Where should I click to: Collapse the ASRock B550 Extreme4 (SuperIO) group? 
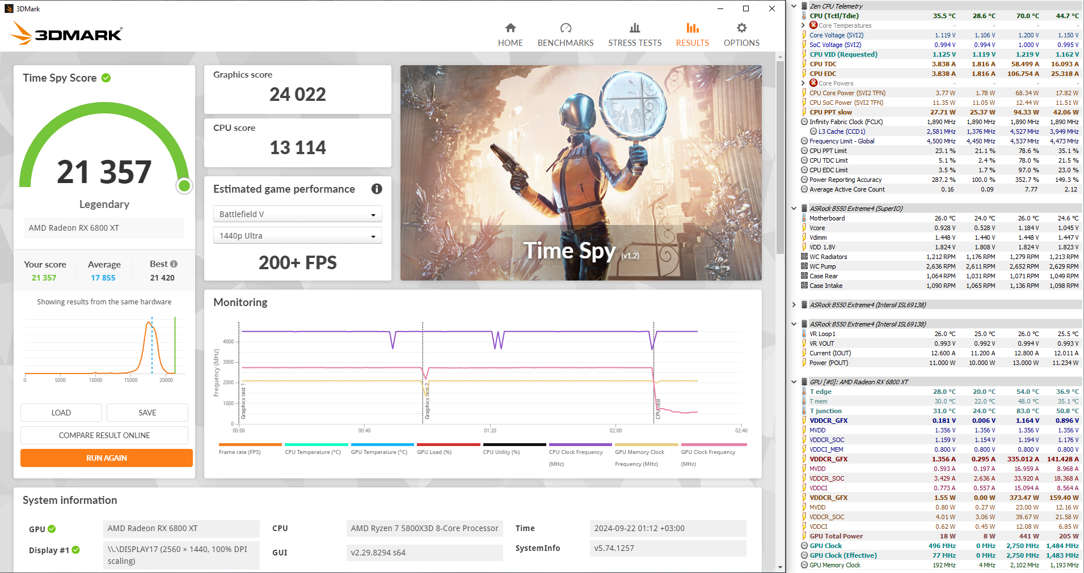(794, 209)
